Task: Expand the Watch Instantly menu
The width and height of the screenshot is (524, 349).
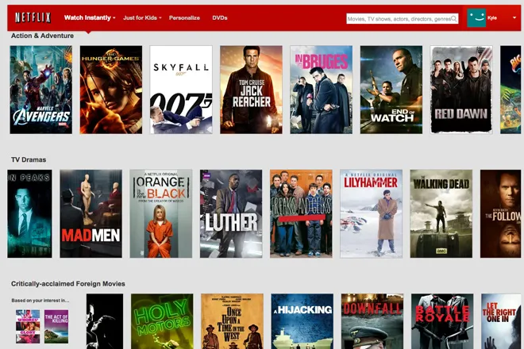Action: point(90,17)
